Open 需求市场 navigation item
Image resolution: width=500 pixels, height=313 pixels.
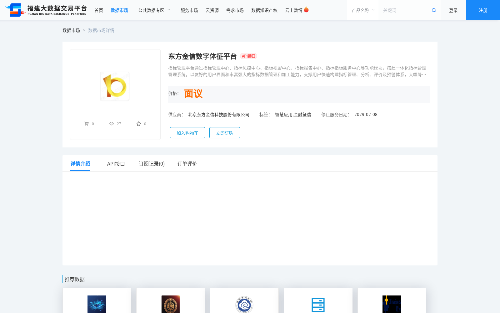click(235, 10)
